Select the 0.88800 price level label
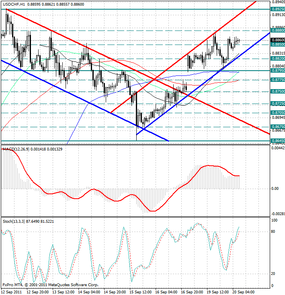Screen dimensions: 285x295 coord(278,30)
